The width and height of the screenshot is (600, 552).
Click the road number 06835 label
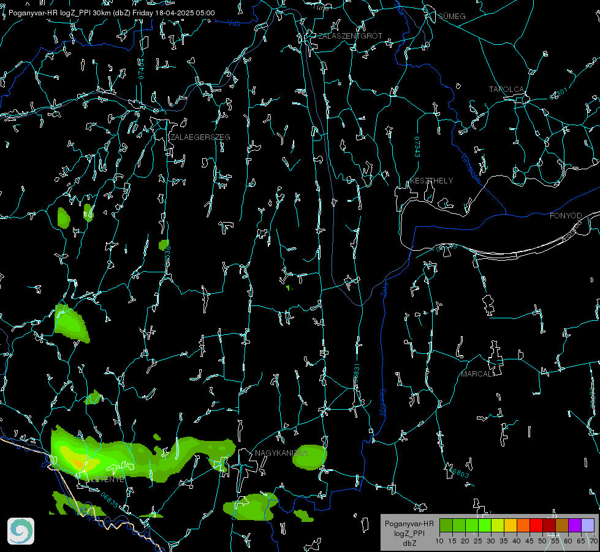(110, 500)
